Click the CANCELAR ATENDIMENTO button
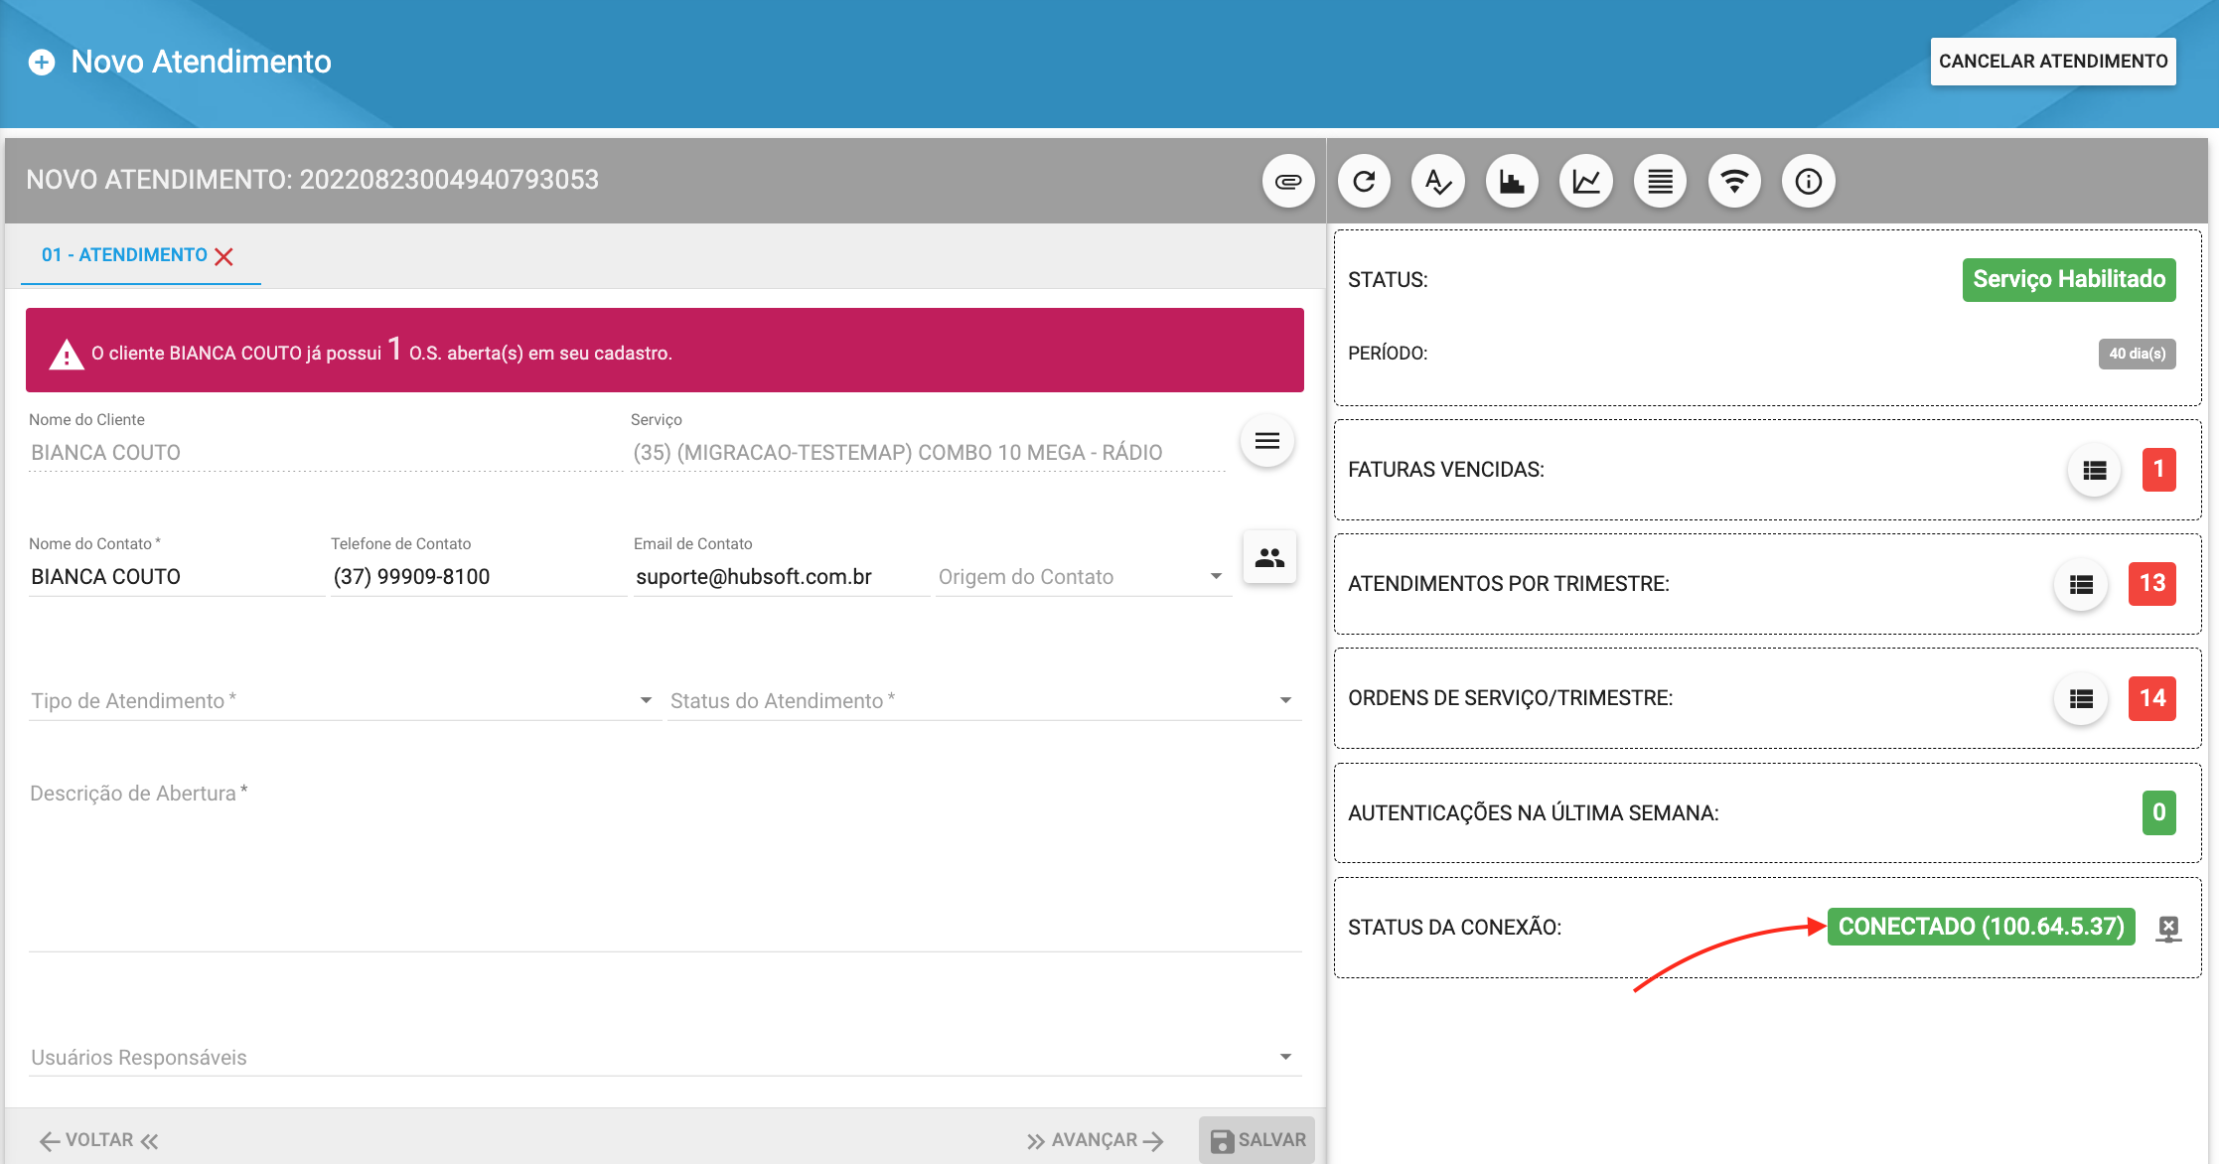Screen dimensions: 2219x1164 (x=2052, y=62)
